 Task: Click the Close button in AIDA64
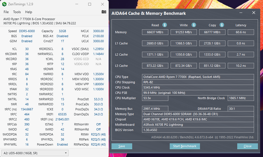247,146
